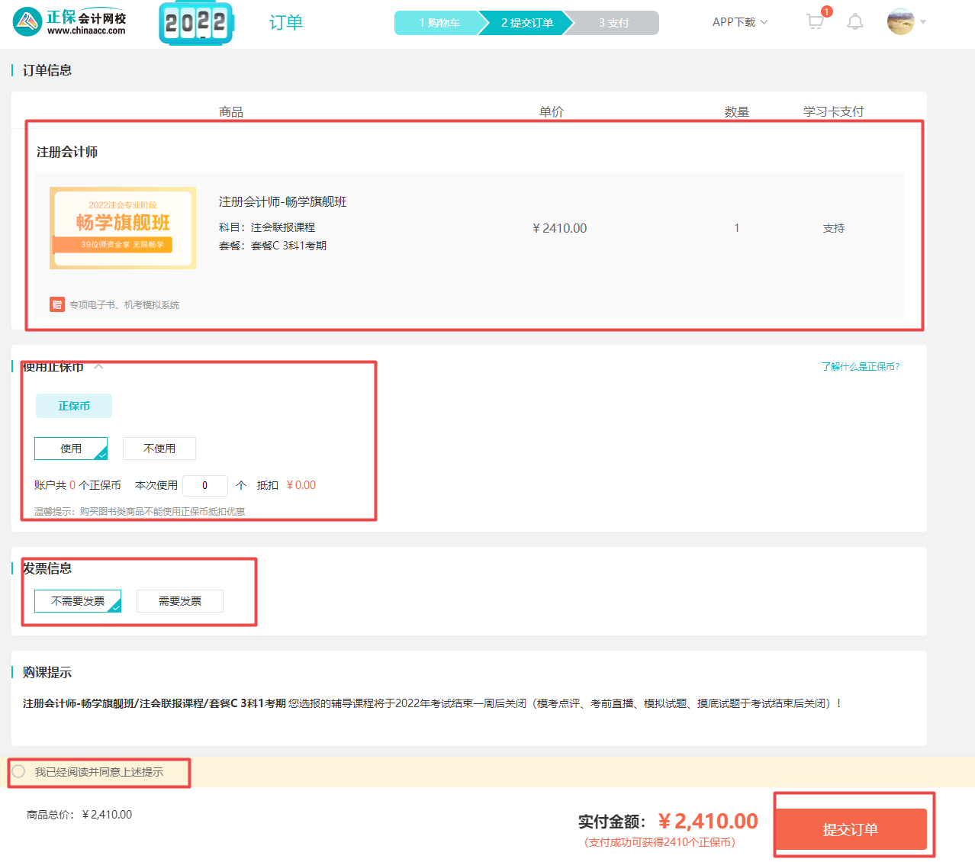Open 了解什么是正保币 link
The height and width of the screenshot is (862, 975).
tap(860, 367)
